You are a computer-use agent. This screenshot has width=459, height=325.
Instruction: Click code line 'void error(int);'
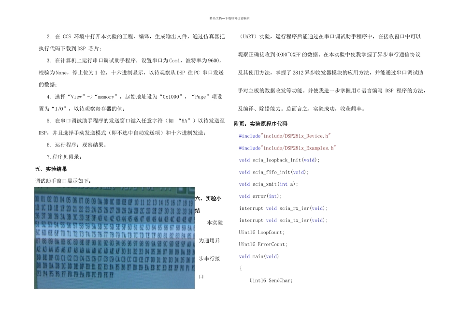tap(260, 196)
